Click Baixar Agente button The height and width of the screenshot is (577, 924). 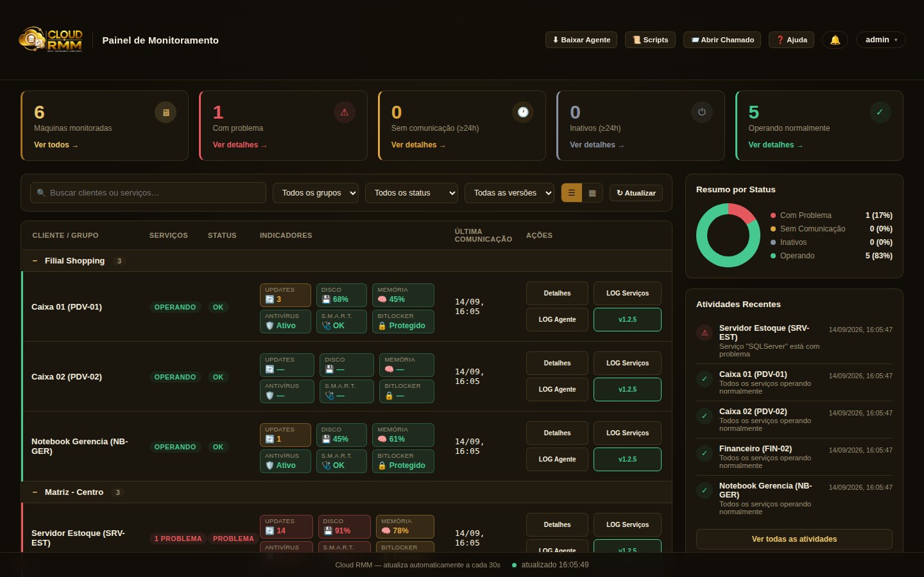(581, 40)
